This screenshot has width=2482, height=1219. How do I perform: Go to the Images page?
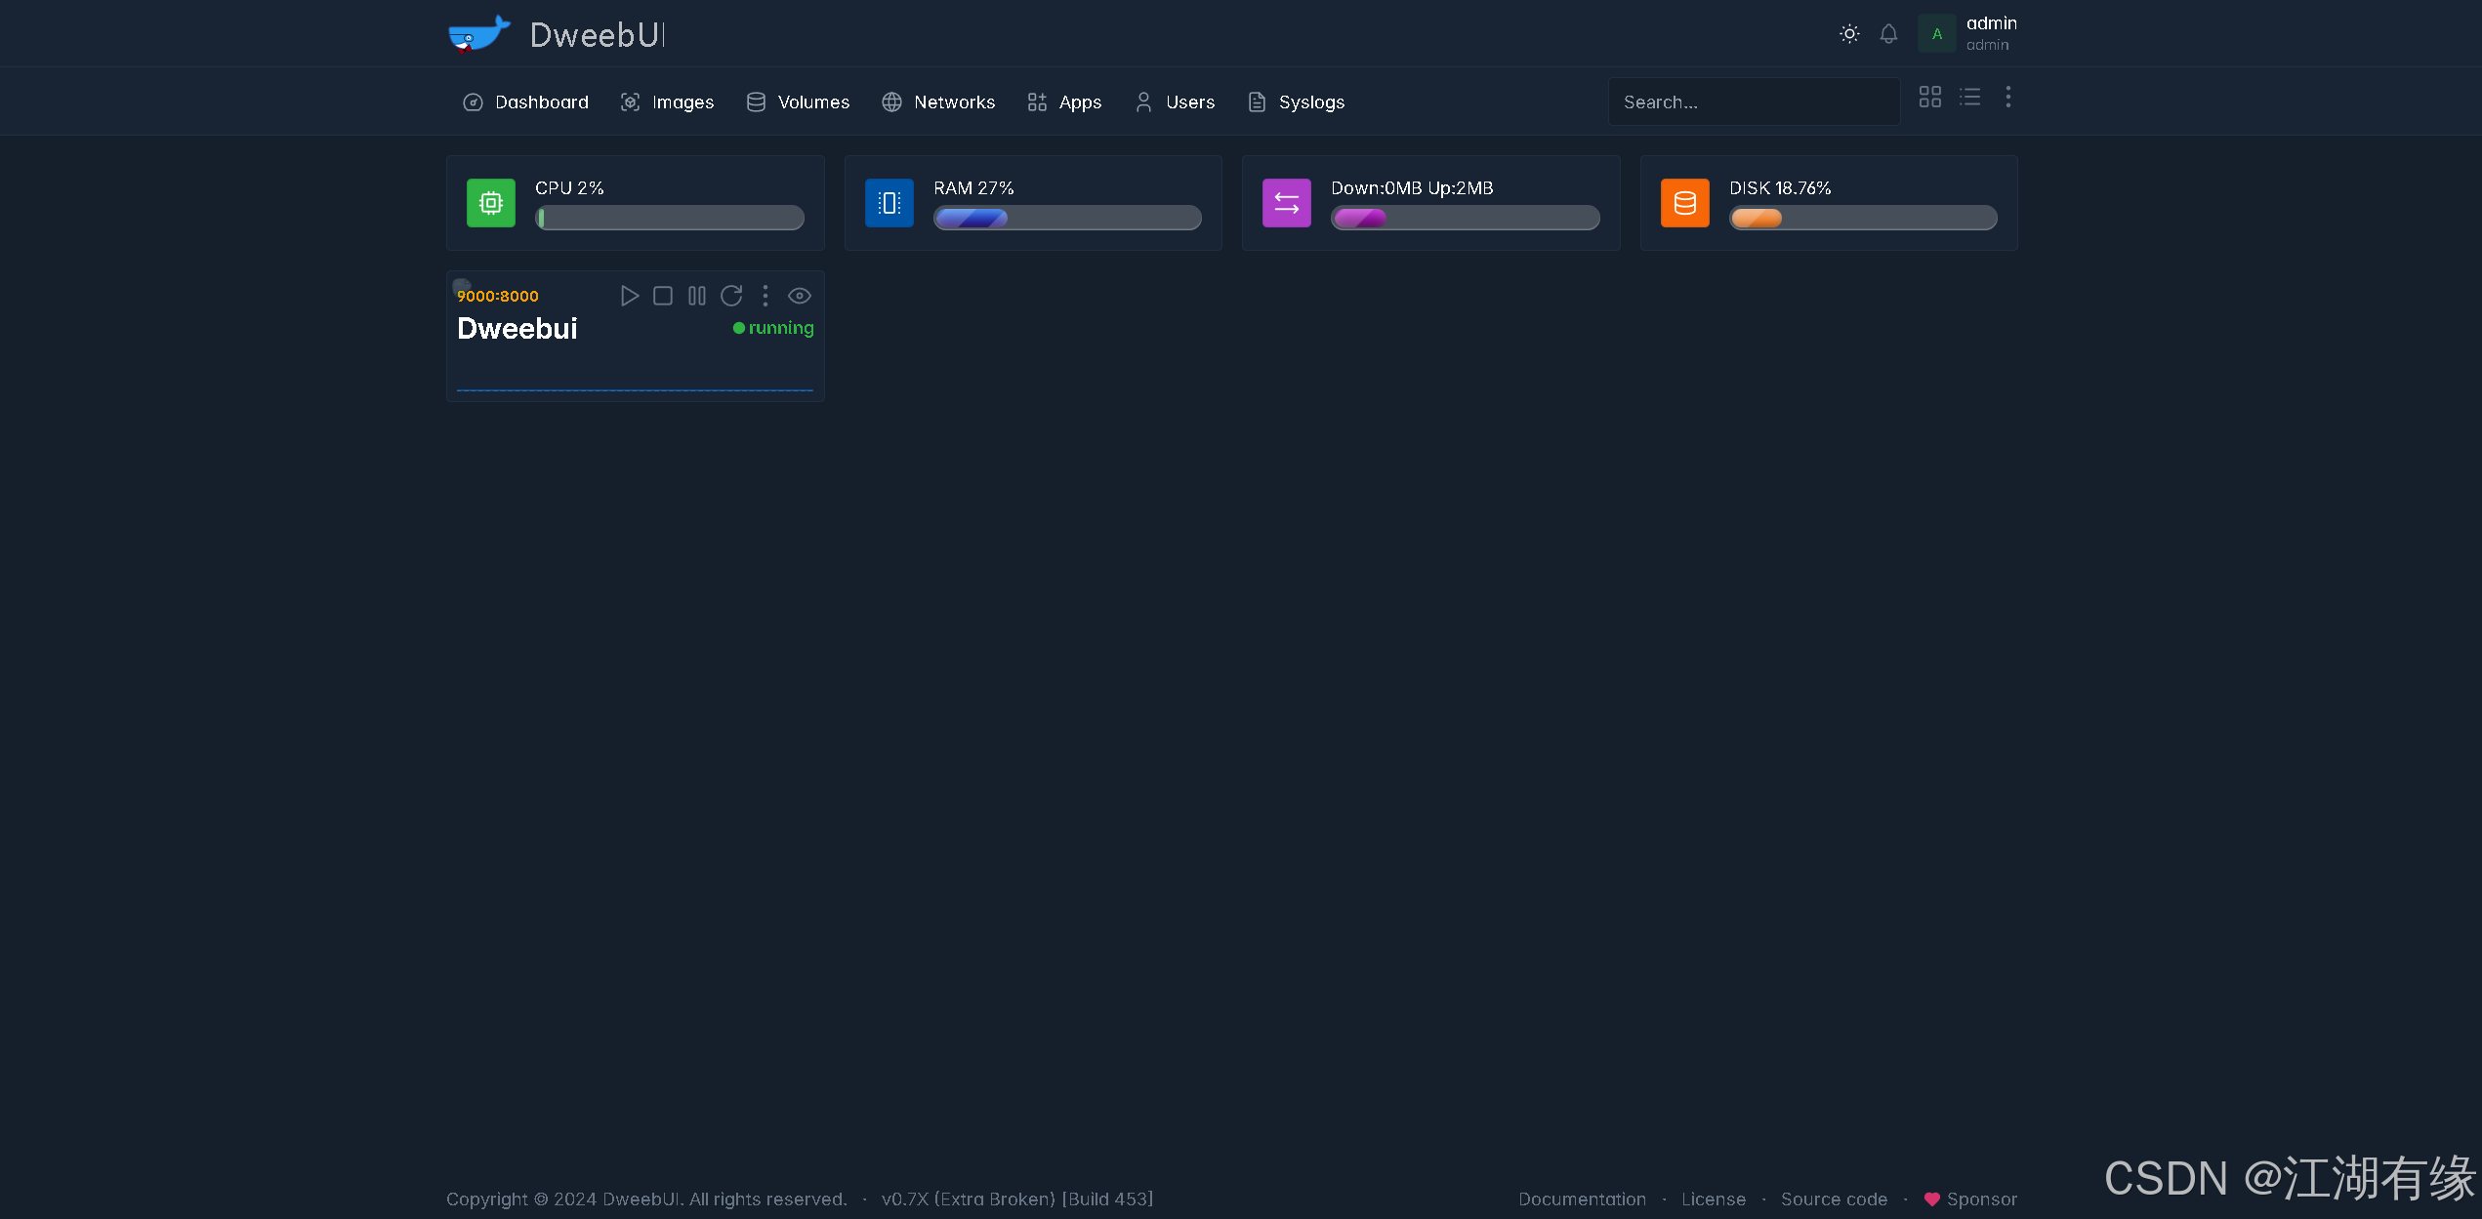click(668, 102)
